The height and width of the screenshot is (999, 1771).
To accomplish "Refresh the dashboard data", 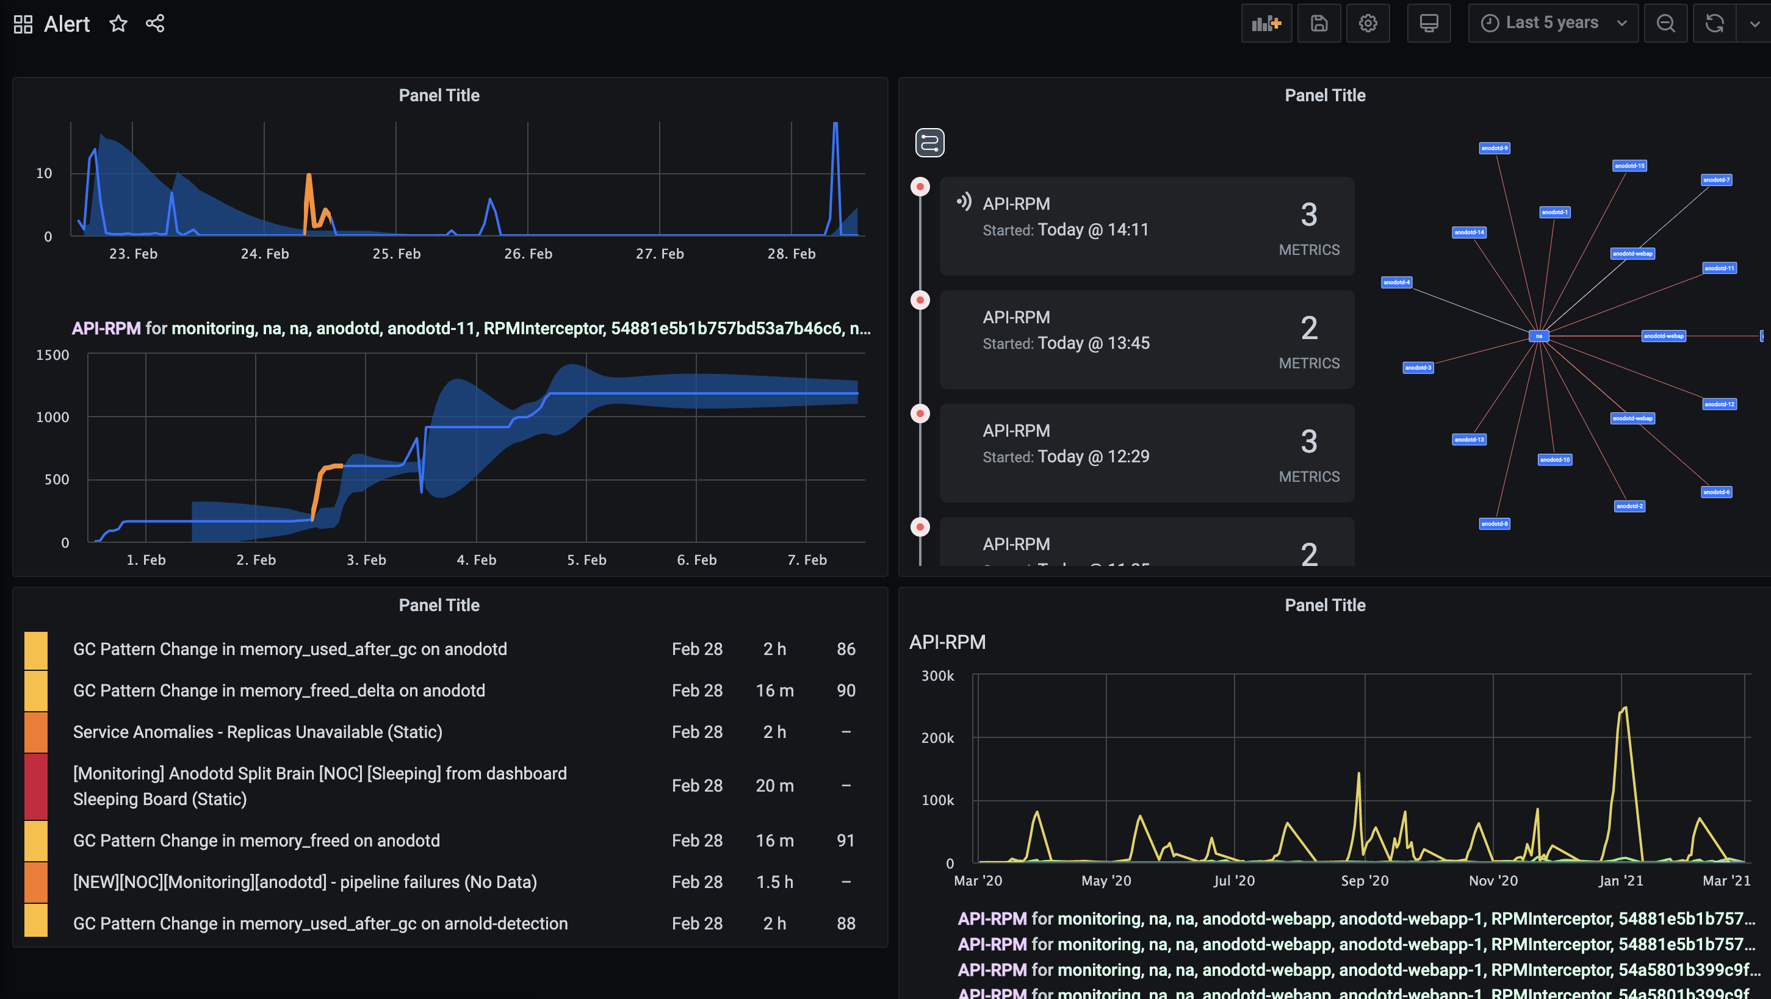I will pos(1713,23).
